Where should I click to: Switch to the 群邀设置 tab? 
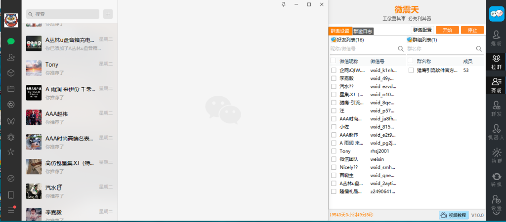(340, 31)
